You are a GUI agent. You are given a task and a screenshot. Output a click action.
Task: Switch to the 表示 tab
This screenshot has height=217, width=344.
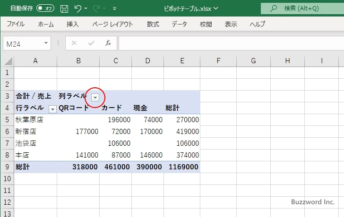point(231,24)
